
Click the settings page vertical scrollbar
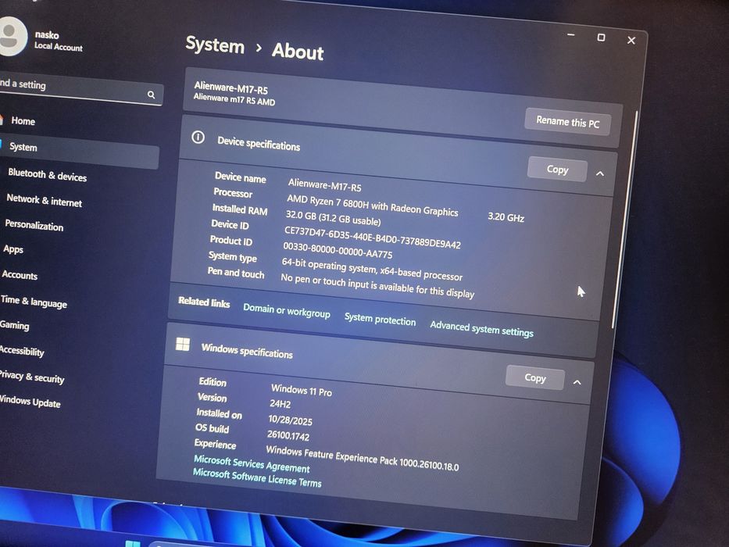tap(625, 219)
